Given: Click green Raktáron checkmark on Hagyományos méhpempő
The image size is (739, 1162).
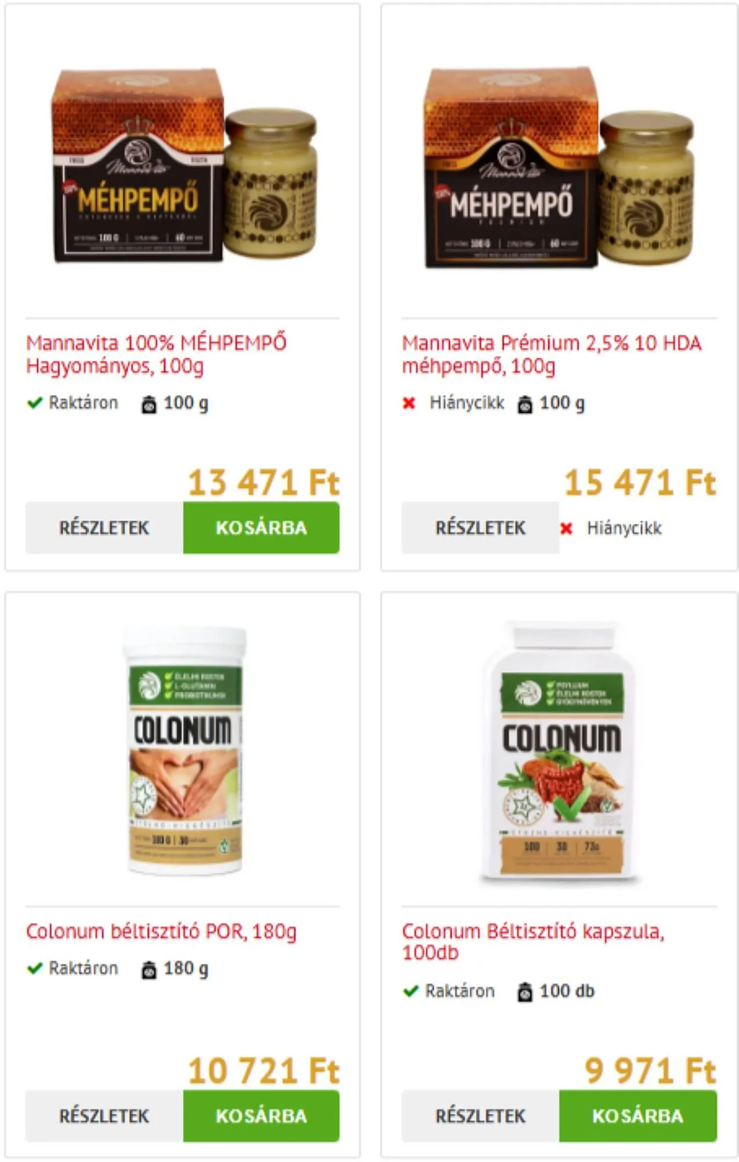Looking at the screenshot, I should (x=35, y=403).
